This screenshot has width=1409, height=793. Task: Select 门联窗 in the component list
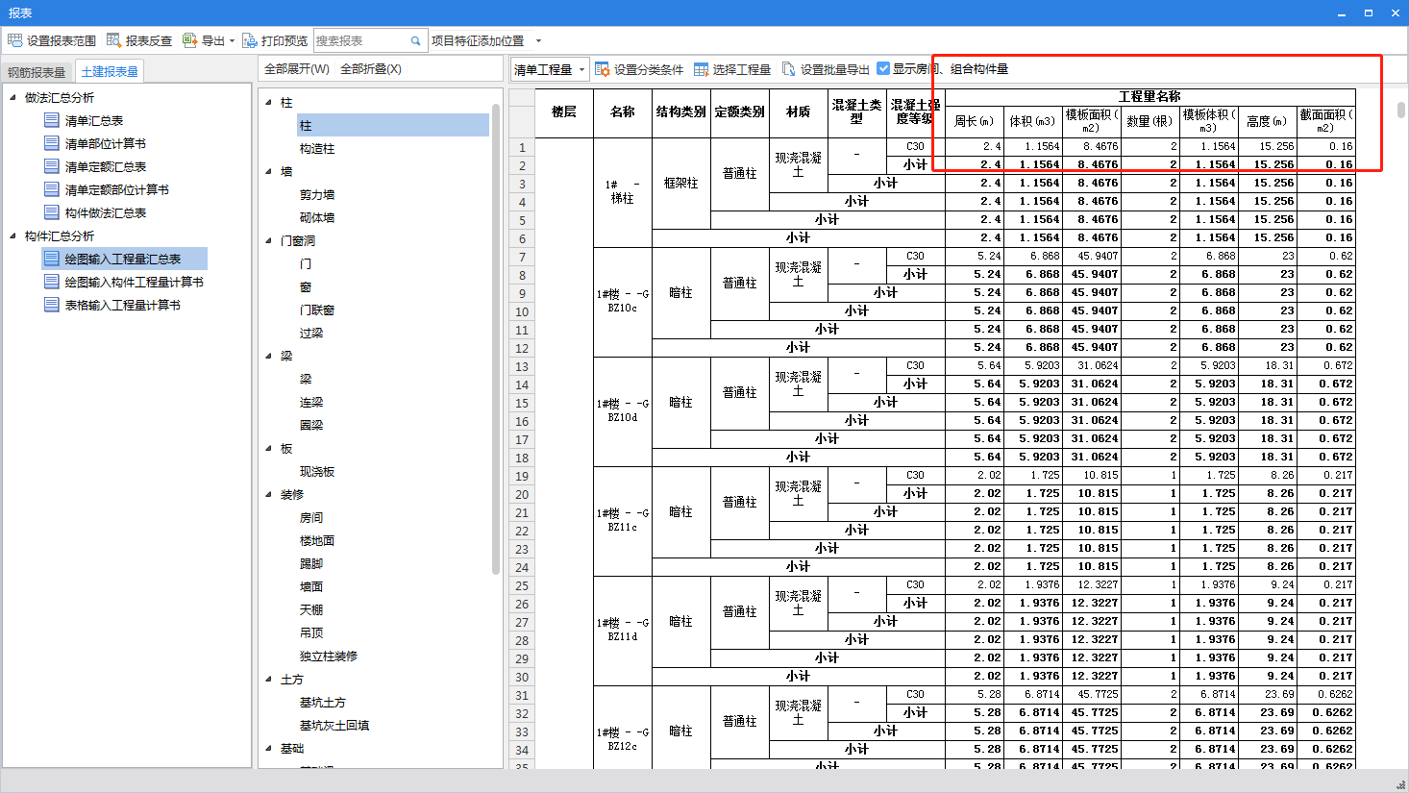tap(317, 310)
